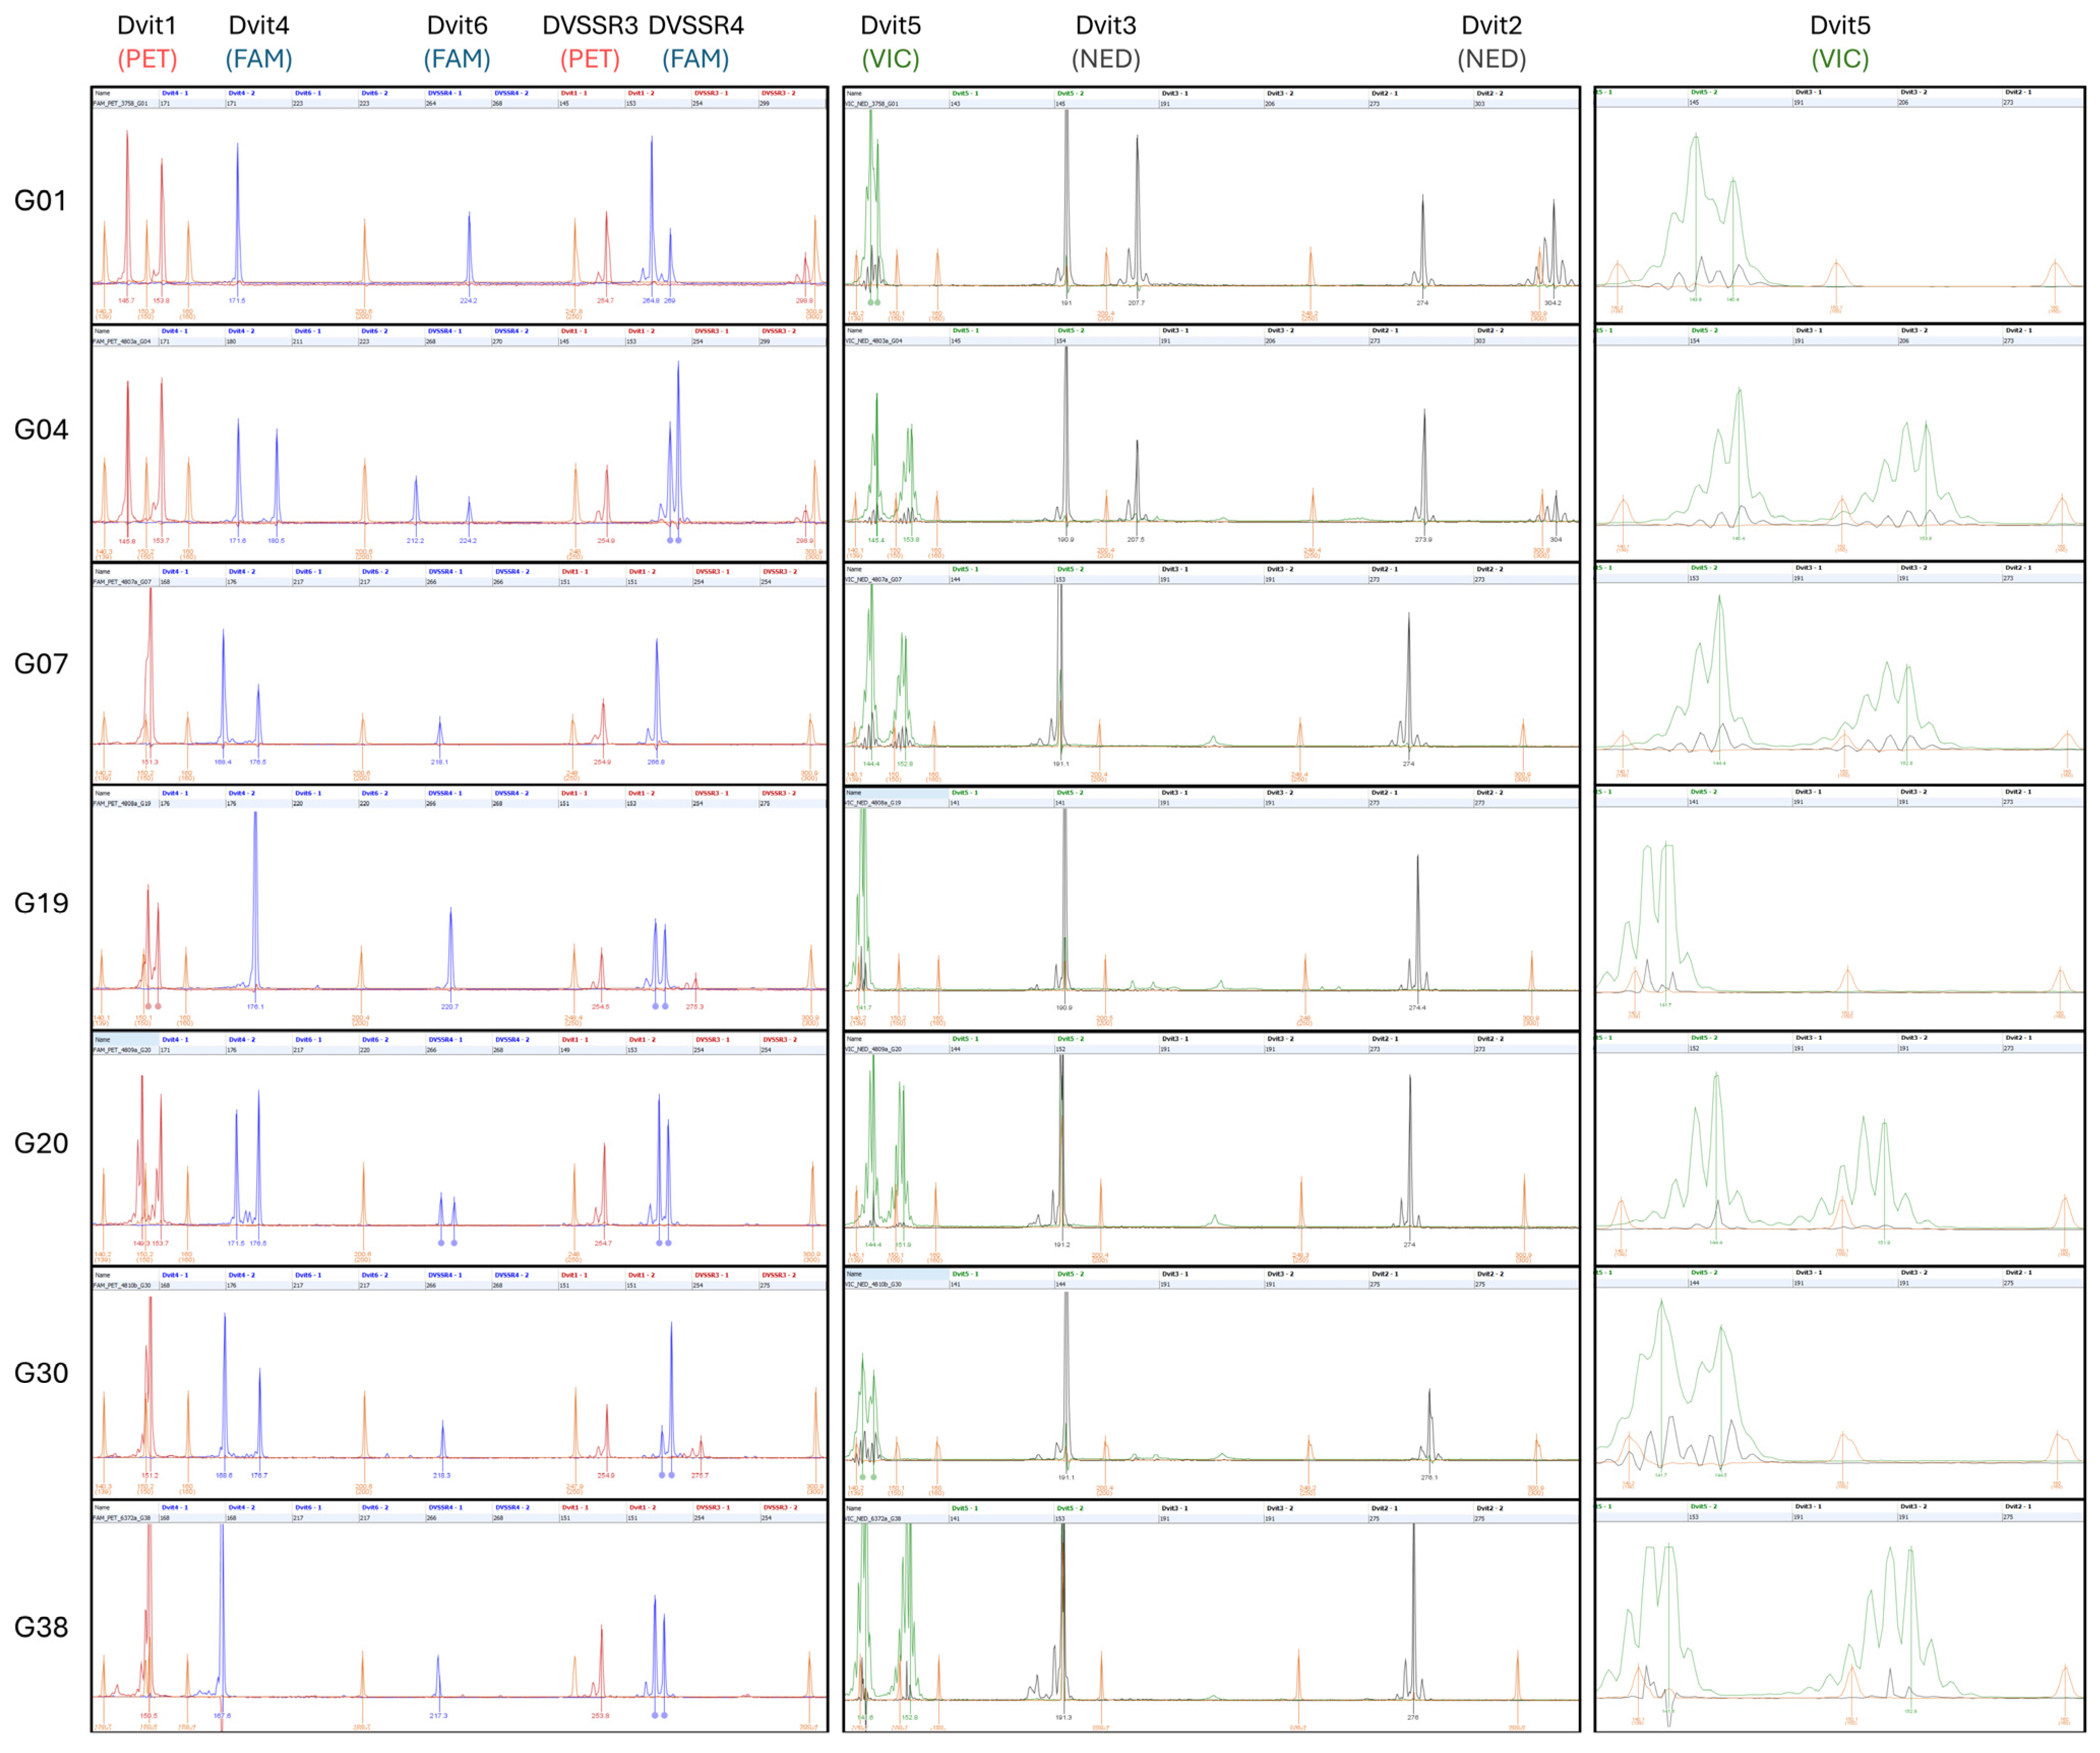Screen dimensions: 2100x1753
Task: Click the 171.5 peak label in G01 panel
Action: [237, 300]
